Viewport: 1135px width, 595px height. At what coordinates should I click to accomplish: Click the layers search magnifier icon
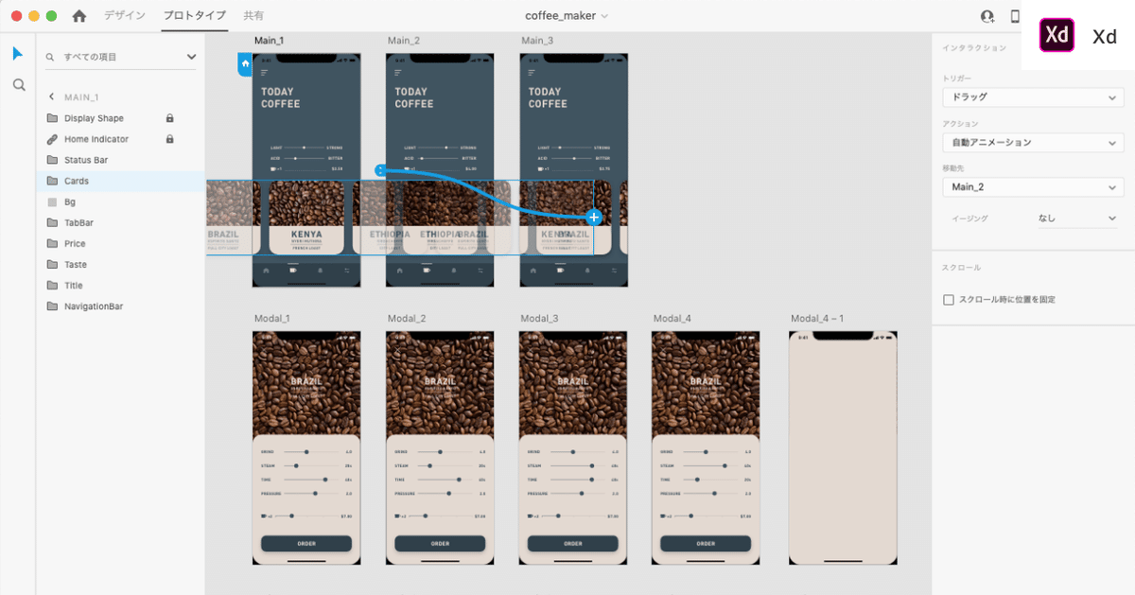click(50, 58)
